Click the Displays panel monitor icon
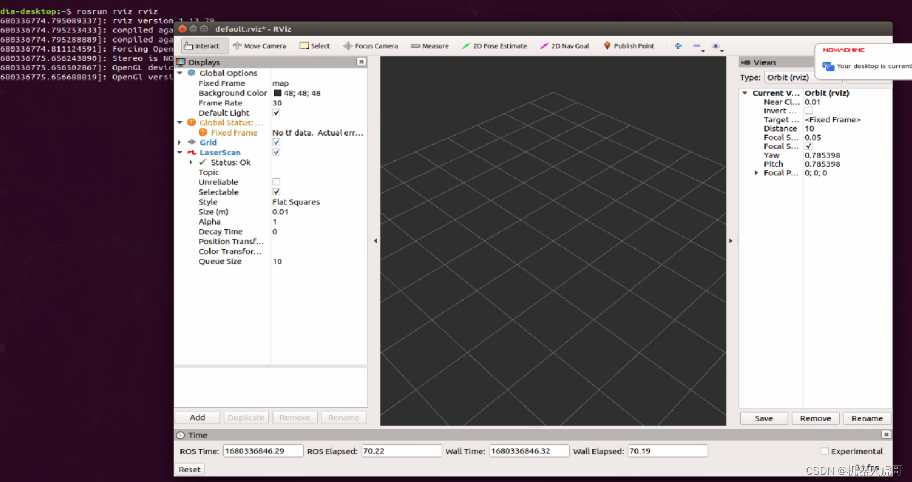 181,62
